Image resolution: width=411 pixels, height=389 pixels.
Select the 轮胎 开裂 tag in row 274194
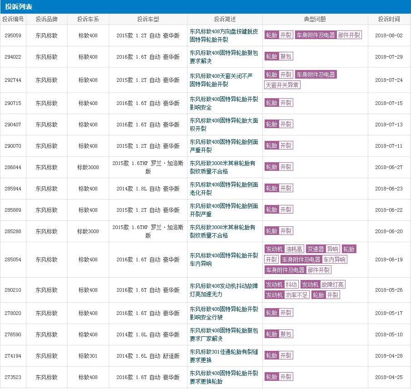pyautogui.click(x=279, y=355)
